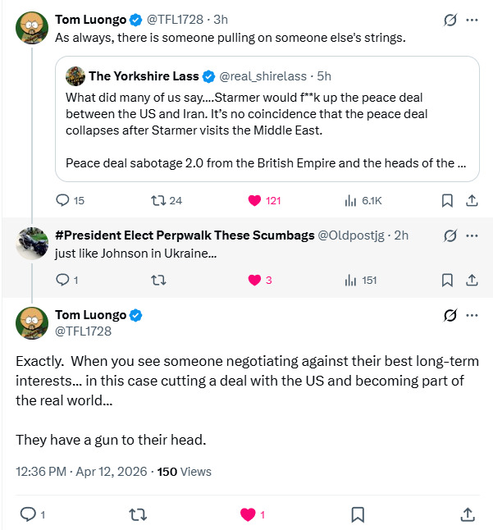Open Tom Luongo's avatar on main tweet
This screenshot has width=493, height=530.
[x=32, y=322]
